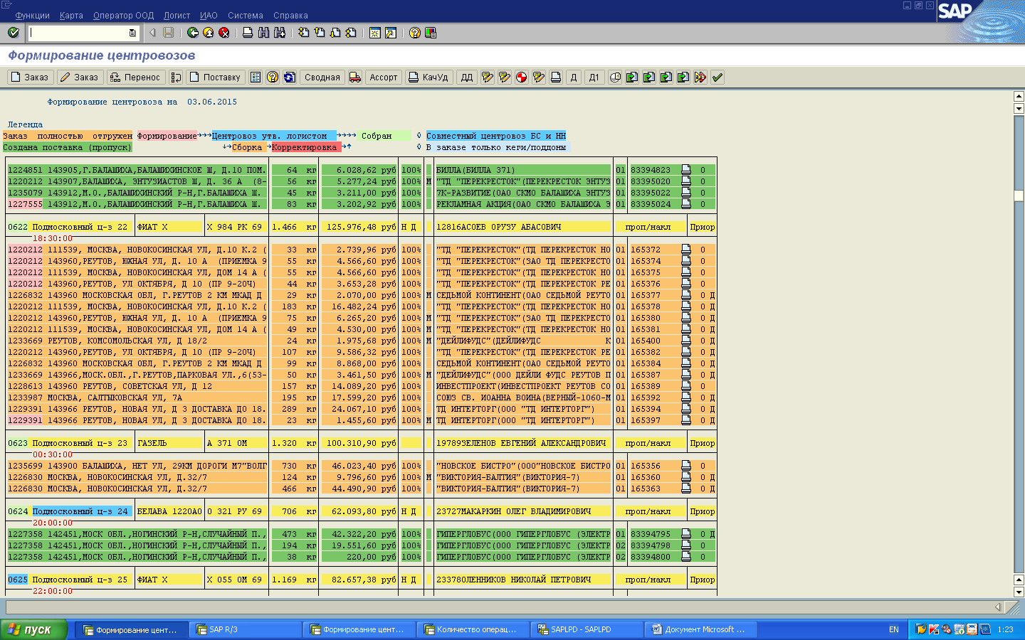Click the green Enter checkmark in the top toolbar
The width and height of the screenshot is (1025, 640).
click(13, 33)
